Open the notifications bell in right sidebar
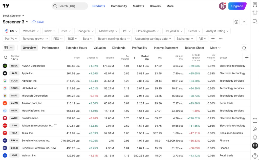 point(255,137)
